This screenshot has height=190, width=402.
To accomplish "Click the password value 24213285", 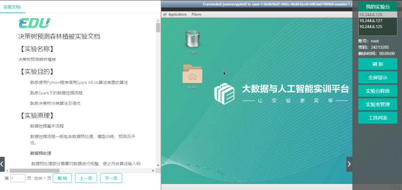I will pyautogui.click(x=380, y=47).
